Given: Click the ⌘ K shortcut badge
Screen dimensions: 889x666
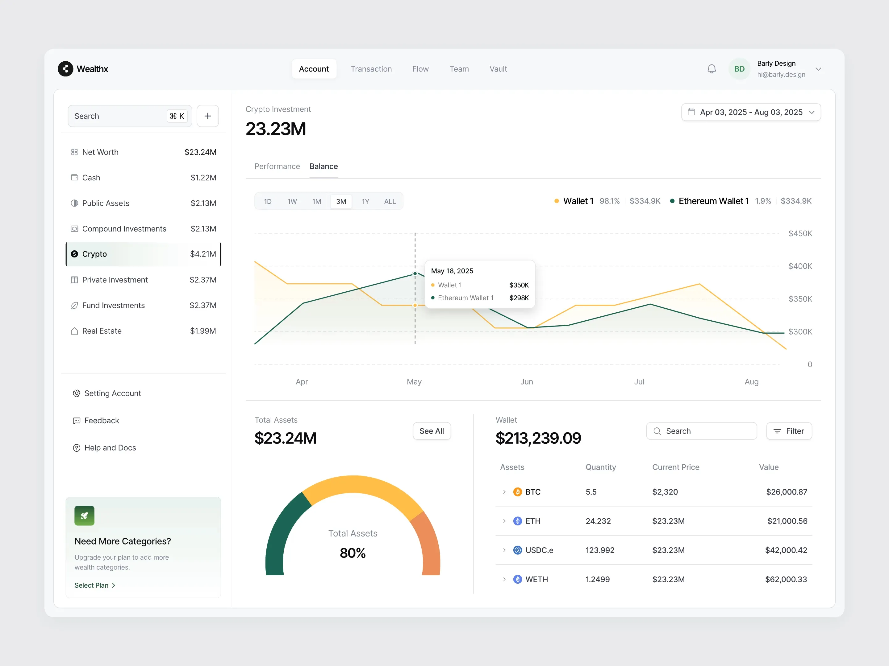Looking at the screenshot, I should [177, 116].
